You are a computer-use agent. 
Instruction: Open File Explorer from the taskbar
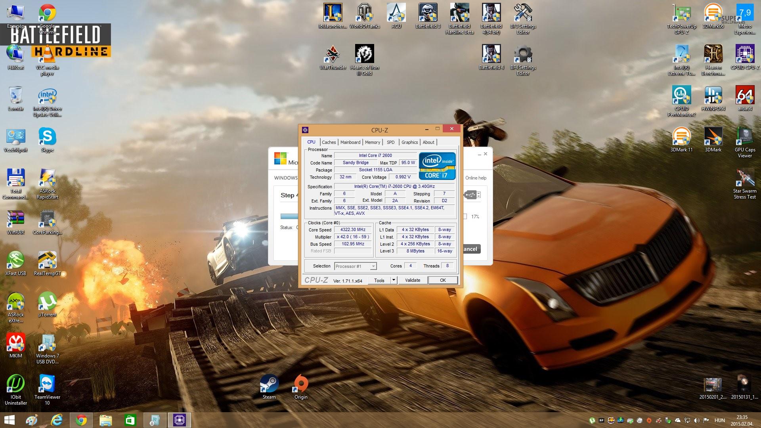click(x=106, y=420)
